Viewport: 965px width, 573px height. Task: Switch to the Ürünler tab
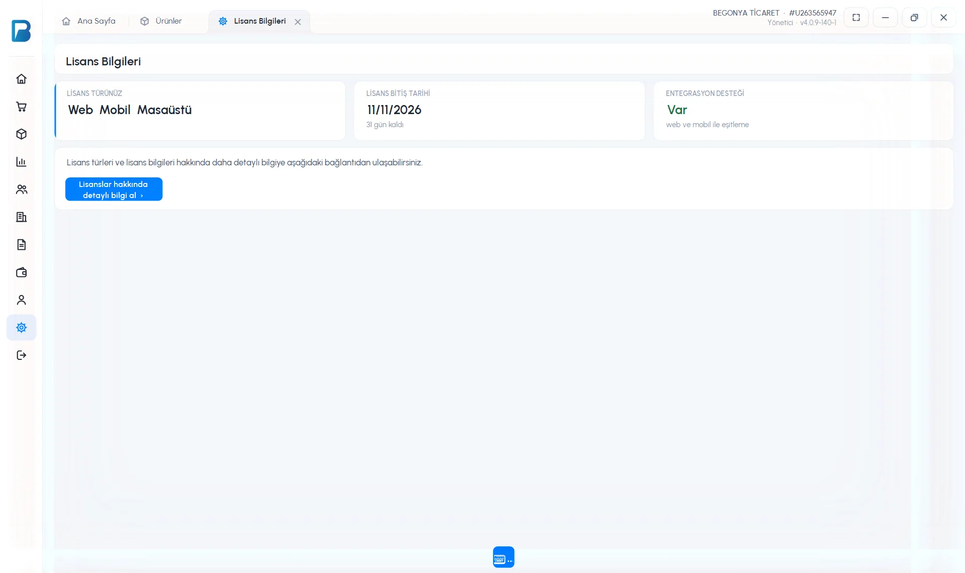point(161,21)
